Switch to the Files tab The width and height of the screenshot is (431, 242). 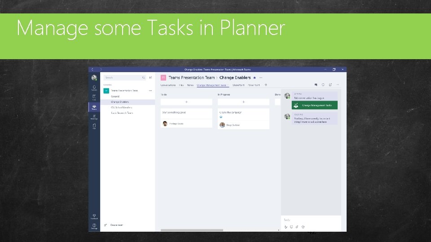pyautogui.click(x=181, y=85)
